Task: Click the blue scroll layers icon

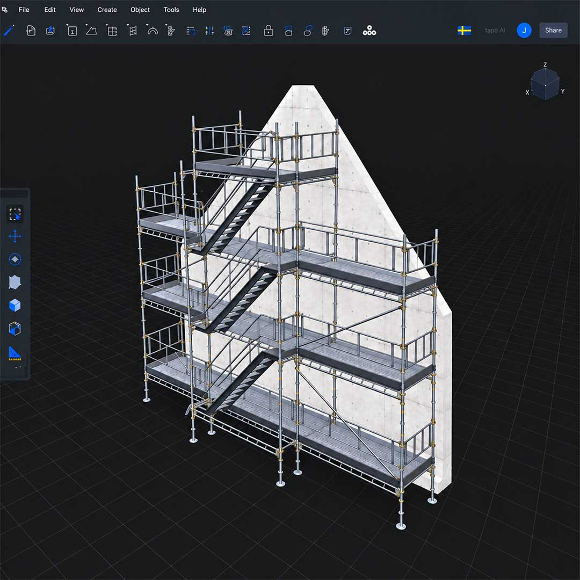Action: coord(228,31)
